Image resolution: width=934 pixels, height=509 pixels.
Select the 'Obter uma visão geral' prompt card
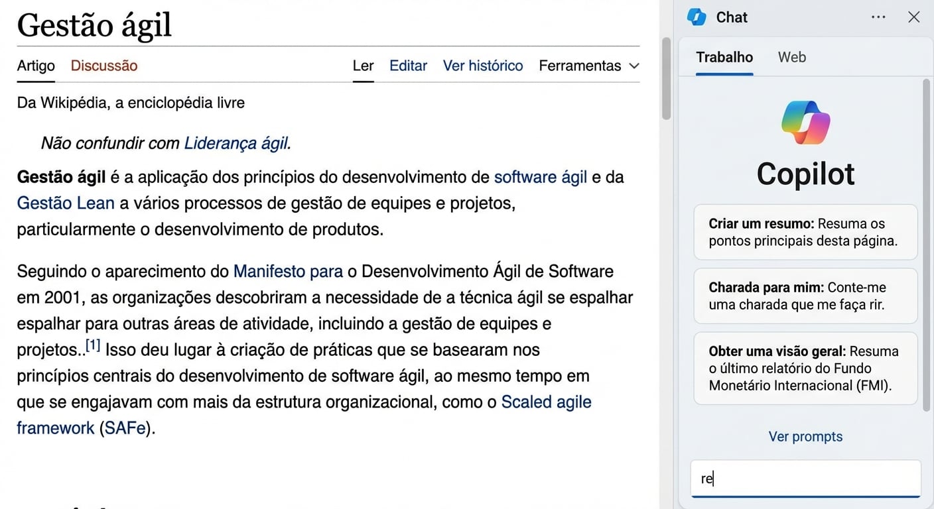[805, 368]
